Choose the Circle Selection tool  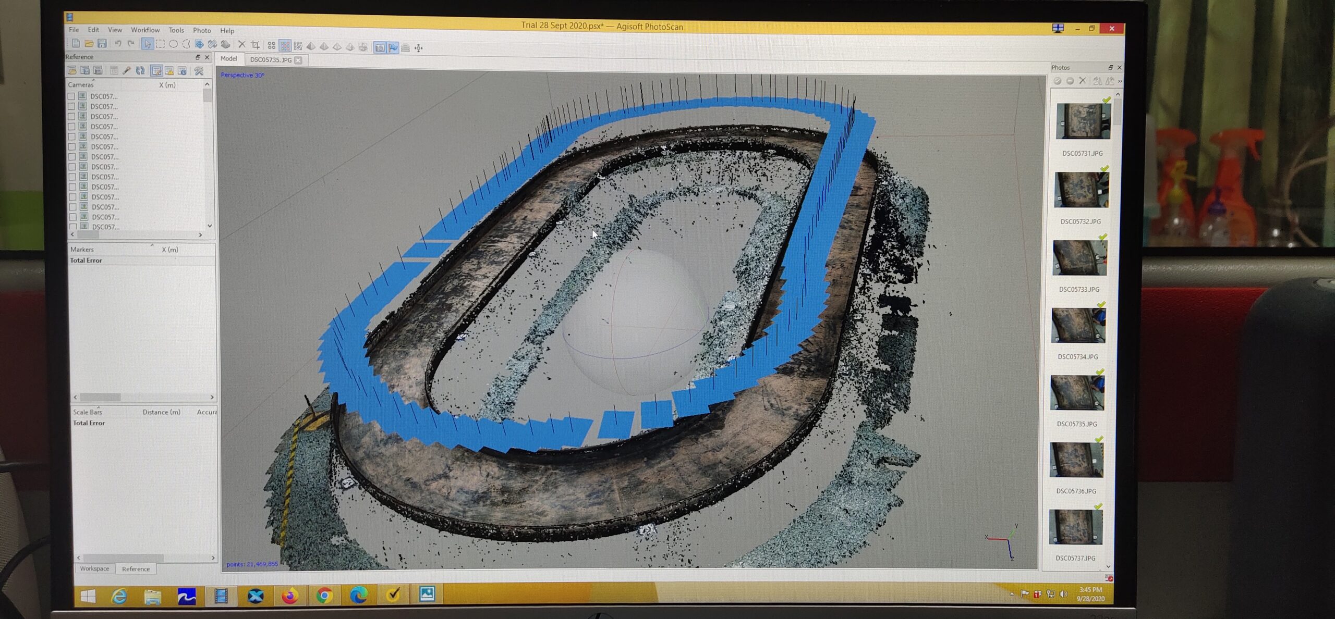click(x=174, y=44)
